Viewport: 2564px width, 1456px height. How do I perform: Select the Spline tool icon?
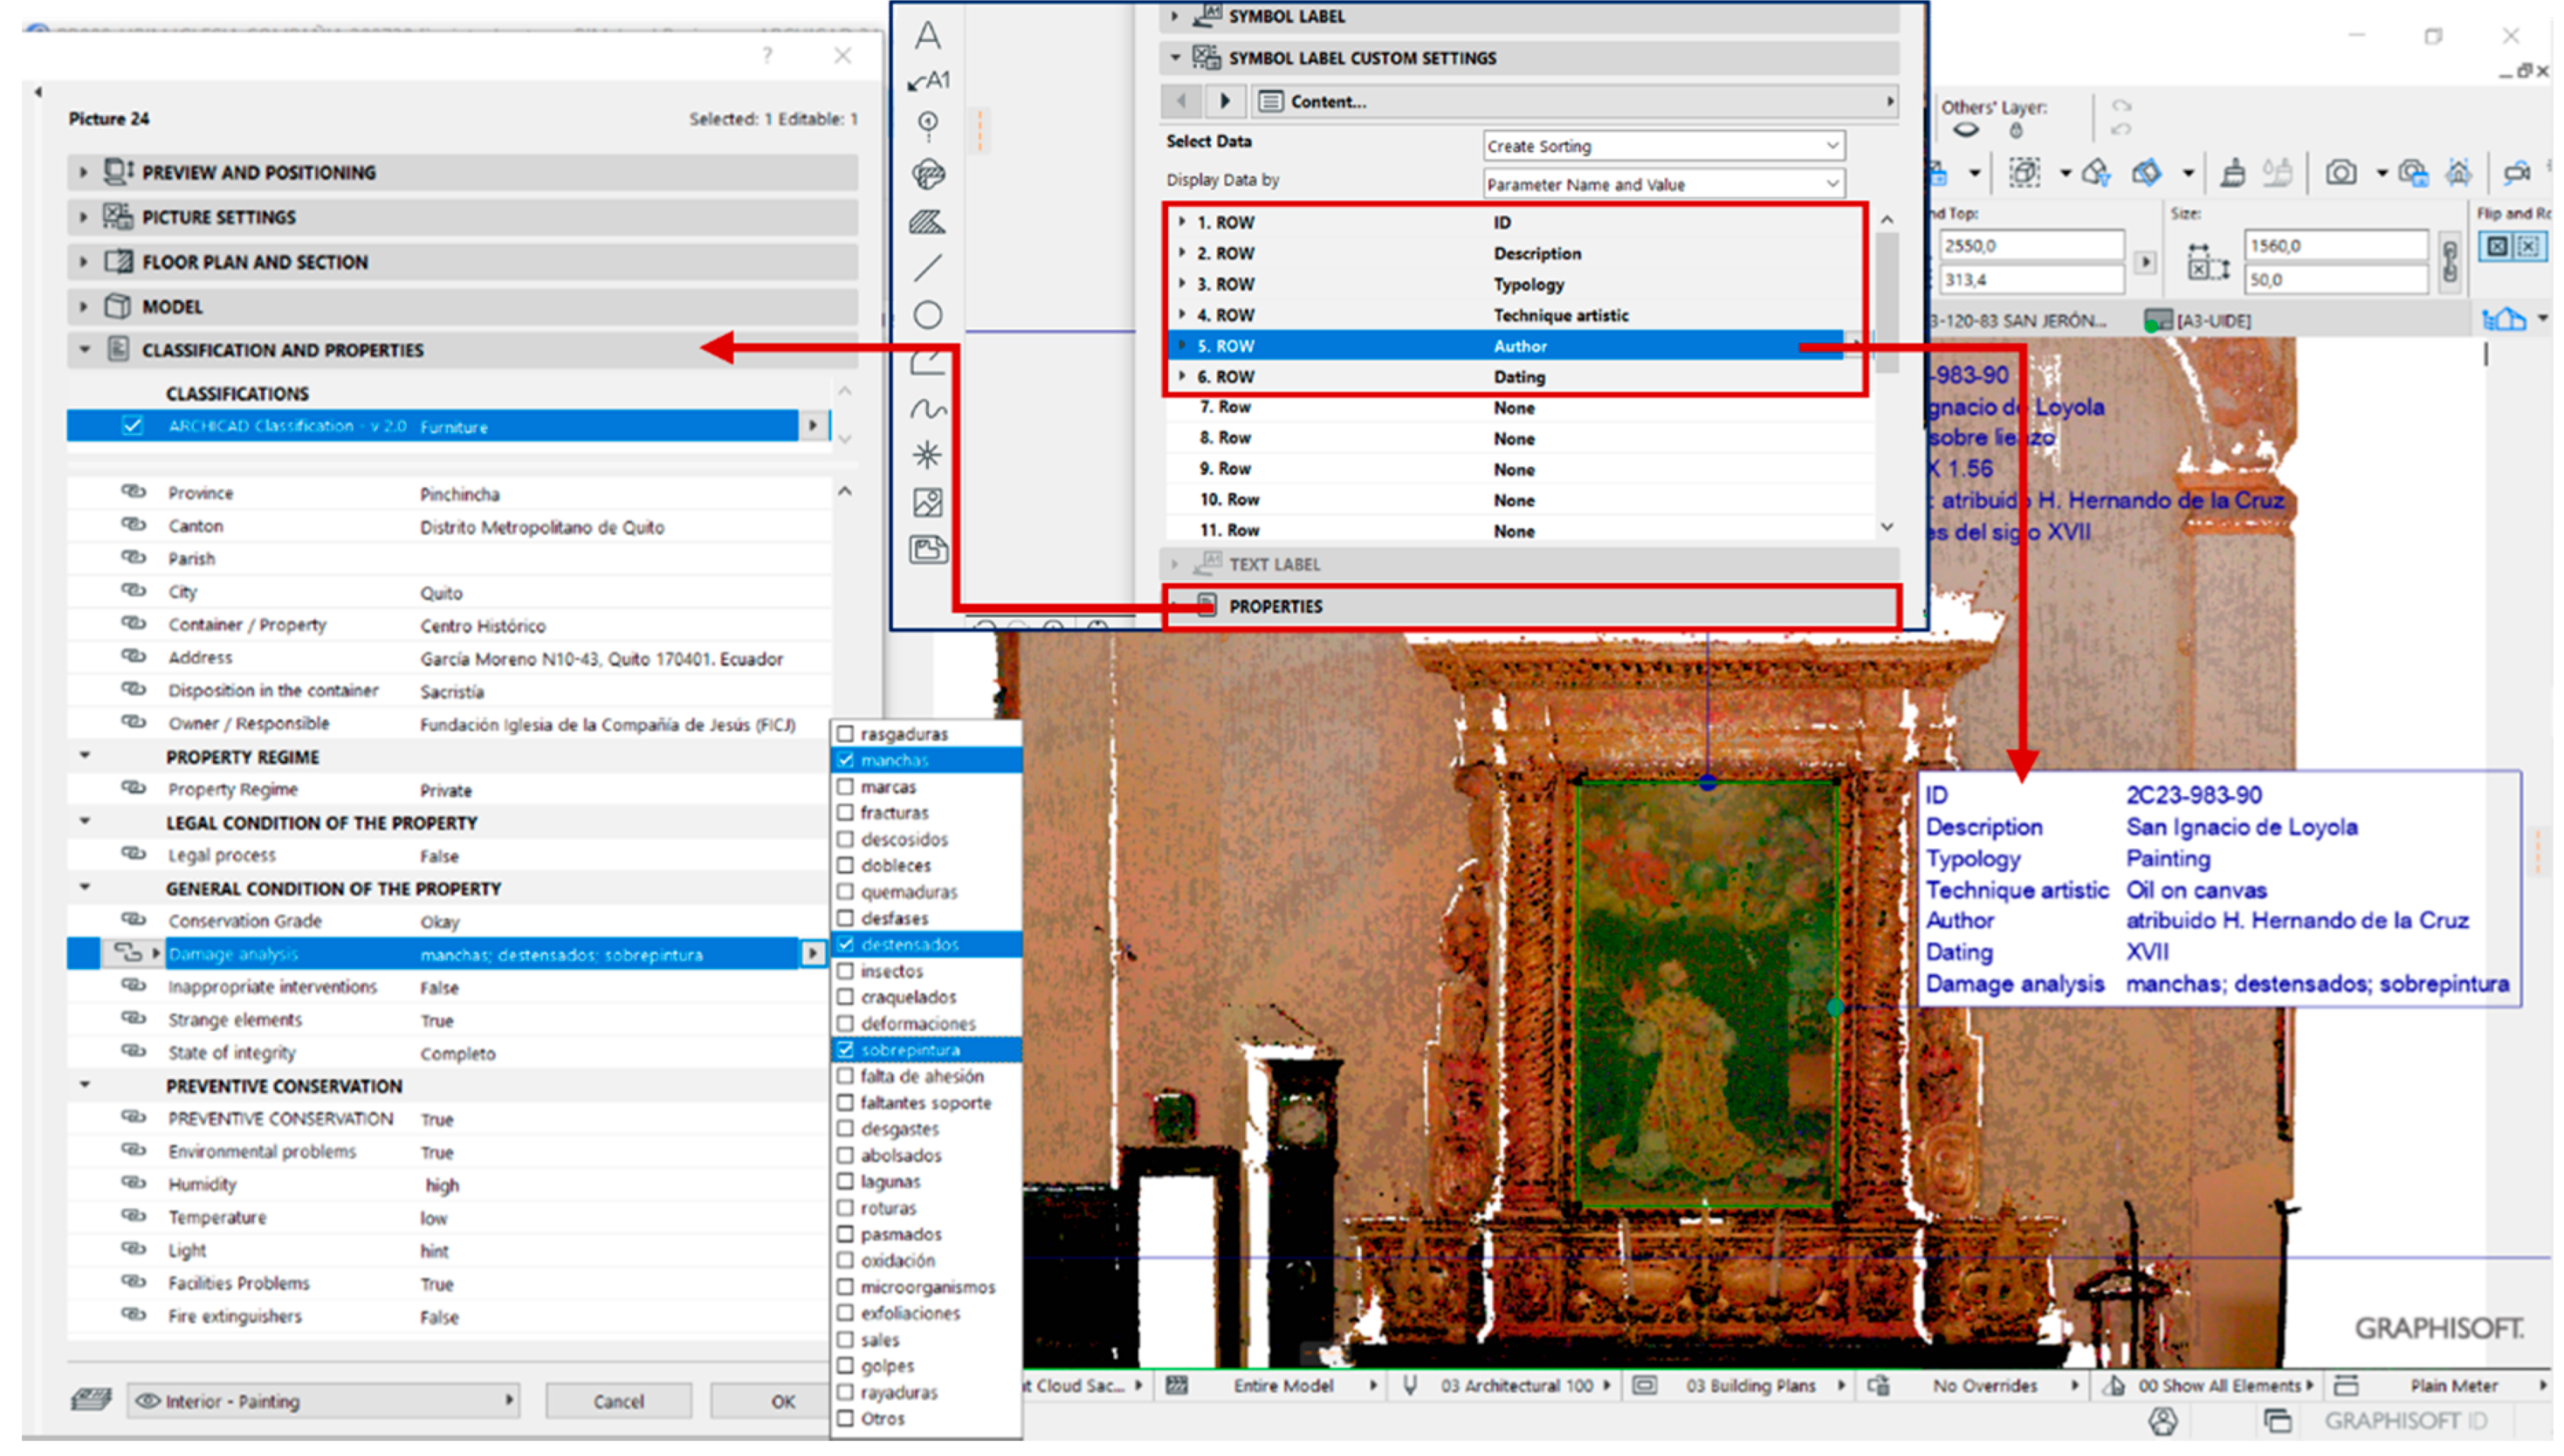(927, 408)
